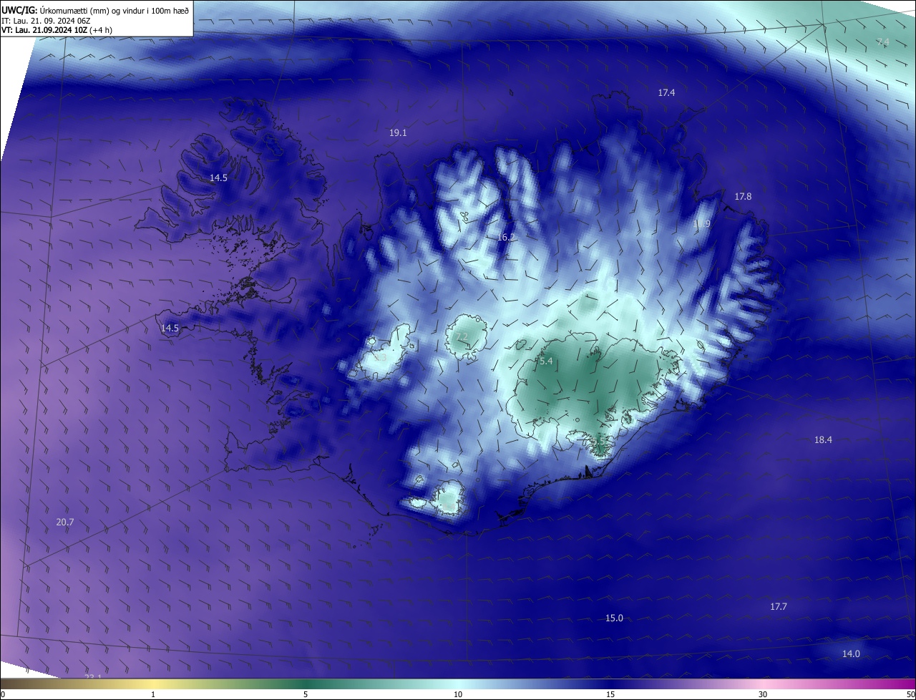Image resolution: width=916 pixels, height=700 pixels.
Task: Click the 19.1 value label north of Iceland
Action: [398, 133]
